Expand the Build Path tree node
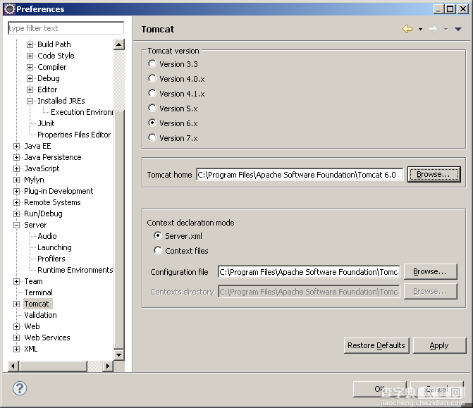473x408 pixels. click(x=30, y=44)
